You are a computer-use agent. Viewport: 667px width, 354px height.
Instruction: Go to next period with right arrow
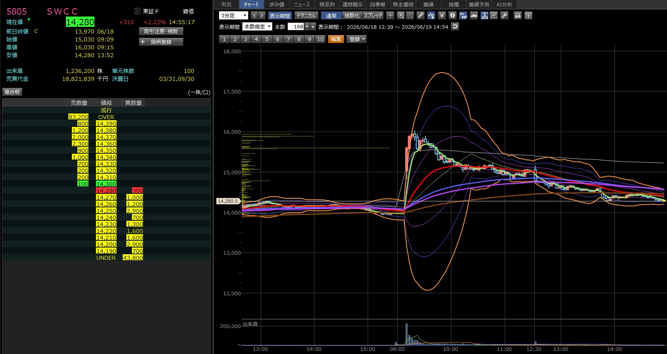pos(261,15)
